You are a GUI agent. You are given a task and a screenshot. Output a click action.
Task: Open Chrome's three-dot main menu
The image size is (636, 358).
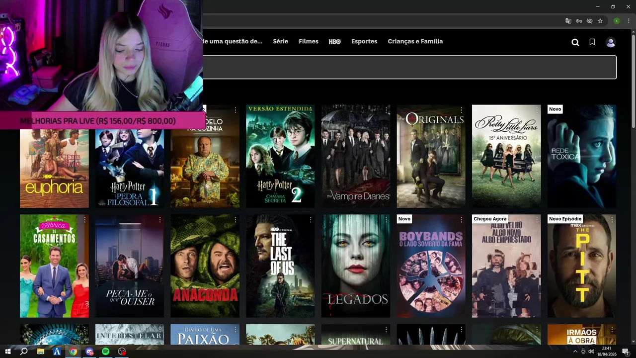click(629, 21)
